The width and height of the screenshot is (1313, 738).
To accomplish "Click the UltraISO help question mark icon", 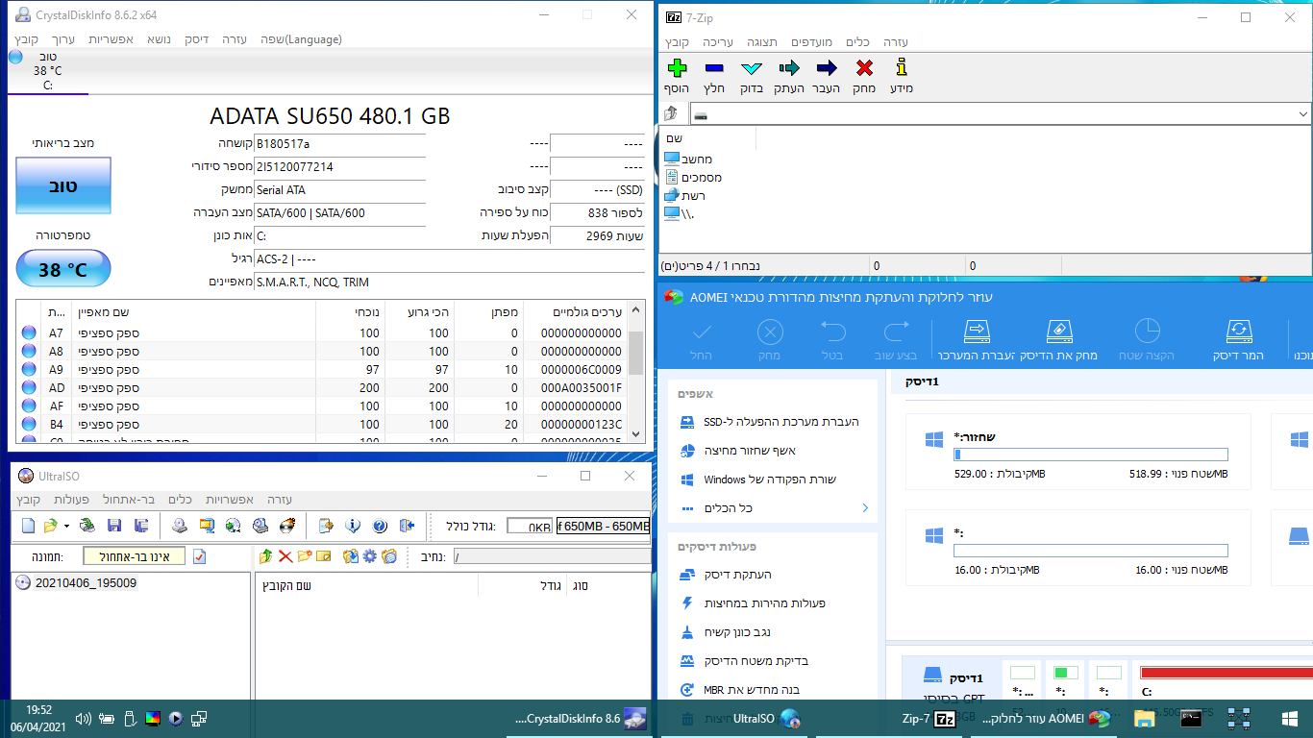I will 380,526.
